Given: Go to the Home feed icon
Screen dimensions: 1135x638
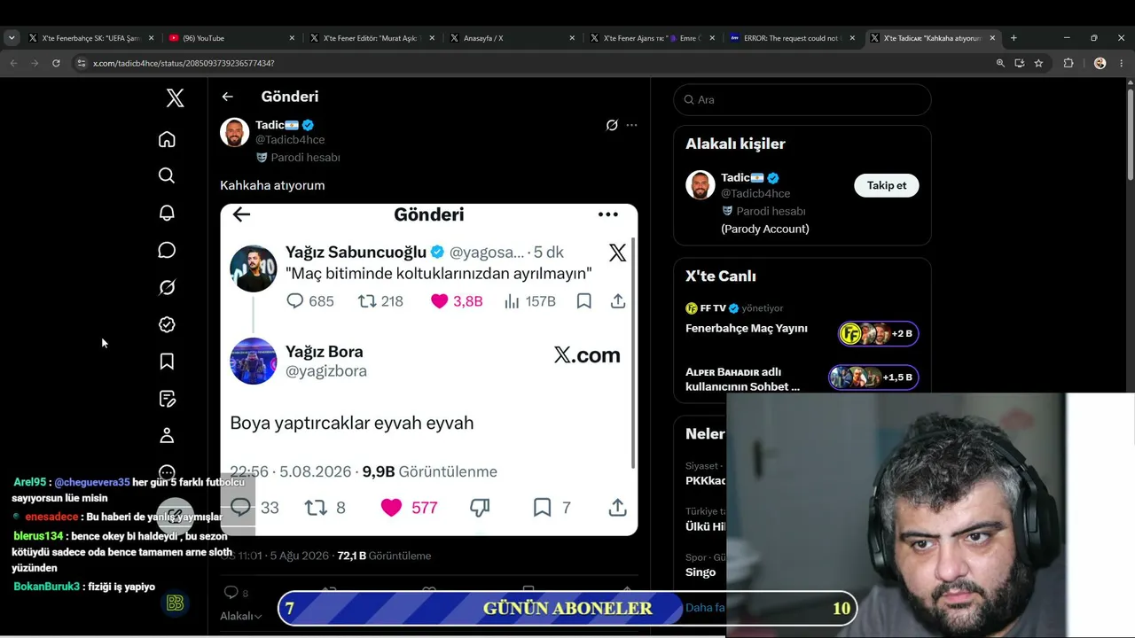Looking at the screenshot, I should (167, 139).
